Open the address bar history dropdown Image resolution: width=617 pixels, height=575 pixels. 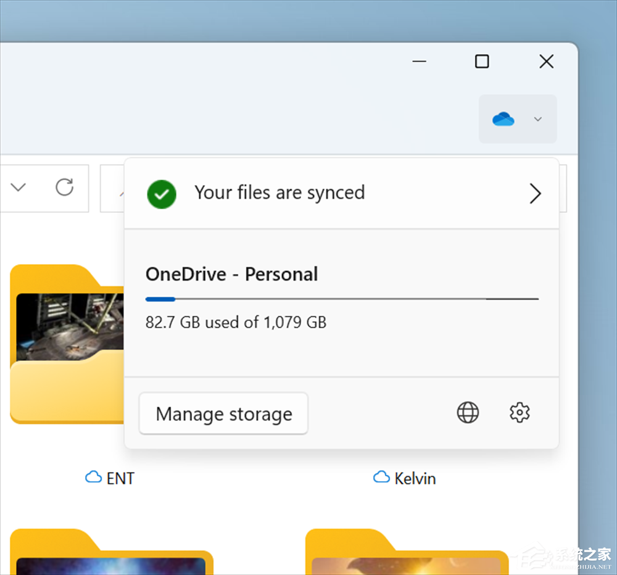pyautogui.click(x=19, y=187)
